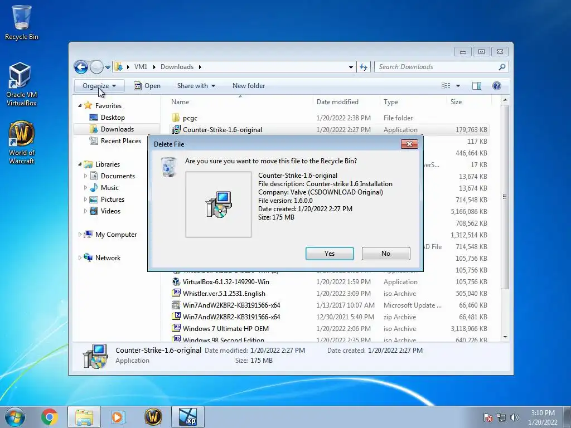Open recent pages dropdown arrow
The image size is (571, 428).
pyautogui.click(x=108, y=67)
